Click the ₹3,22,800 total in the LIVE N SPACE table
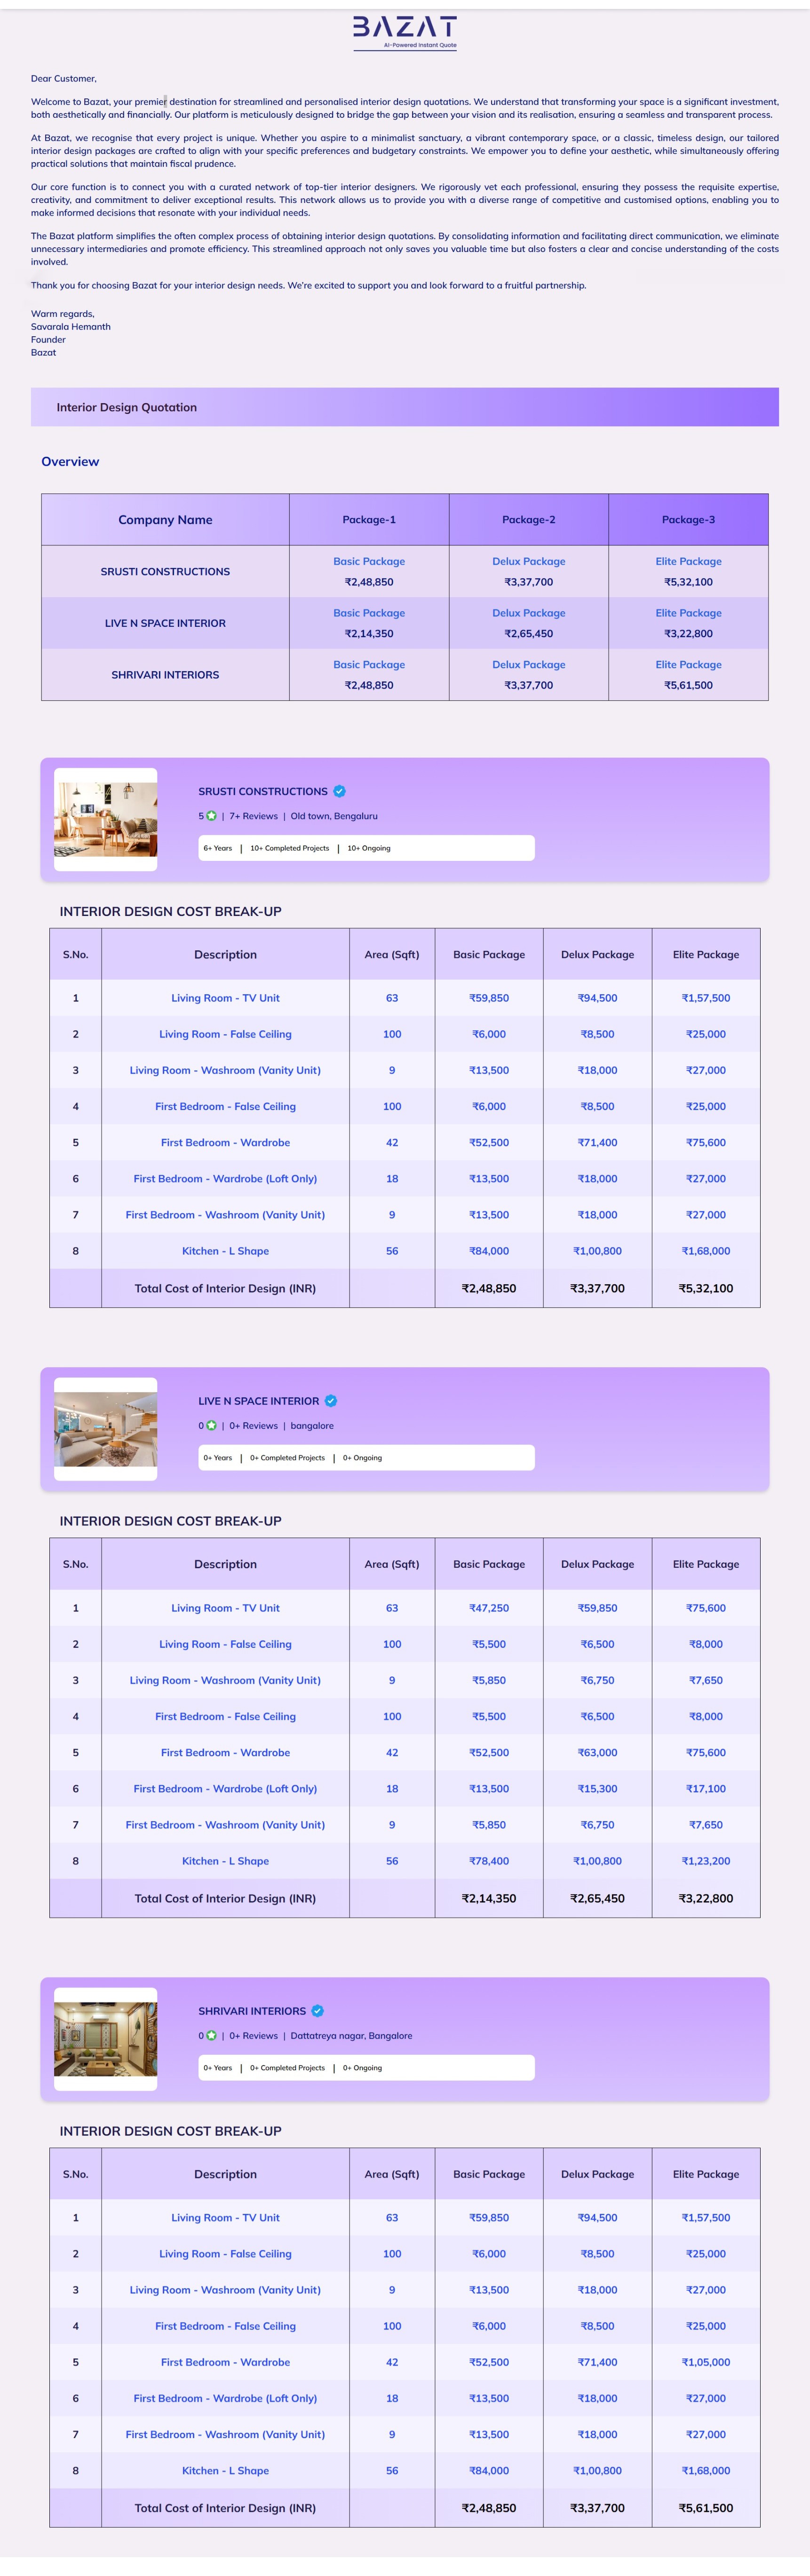This screenshot has height=2576, width=810. point(706,1899)
